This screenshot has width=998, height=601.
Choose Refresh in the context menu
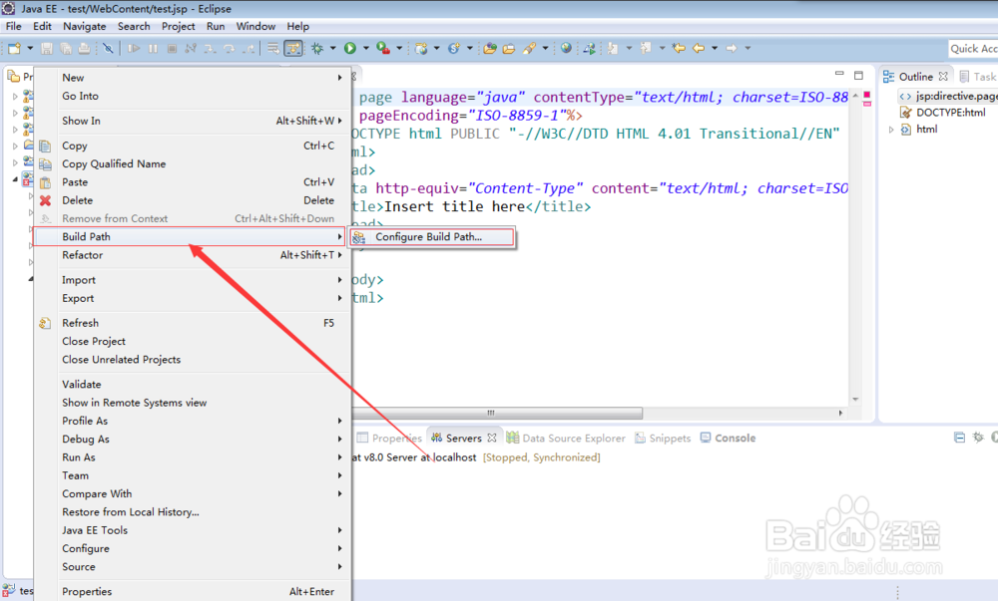click(193, 323)
